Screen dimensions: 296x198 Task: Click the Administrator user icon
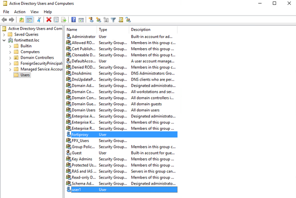69,36
